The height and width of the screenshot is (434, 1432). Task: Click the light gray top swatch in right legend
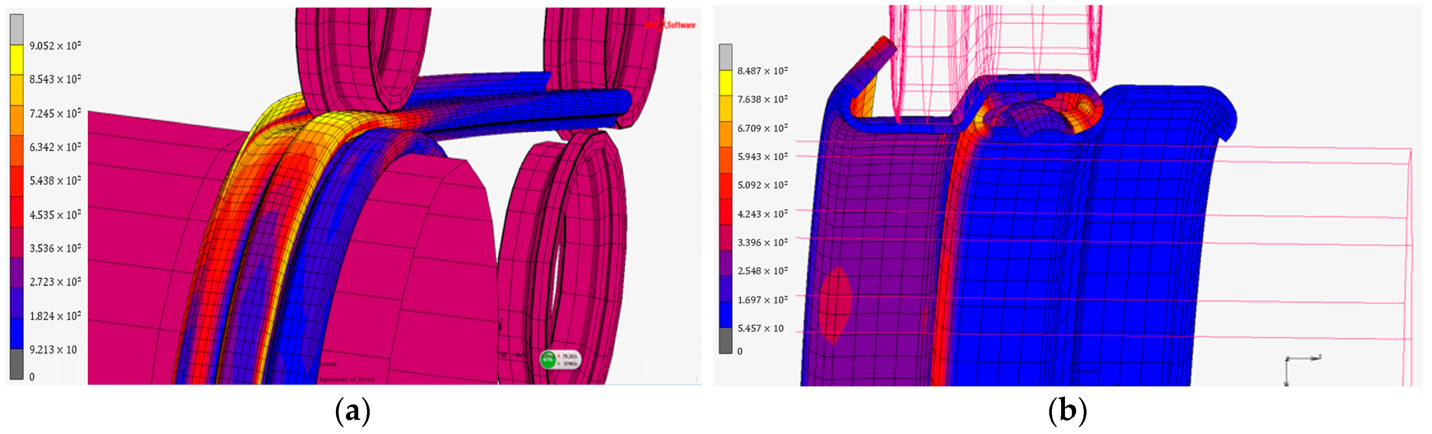coord(726,57)
